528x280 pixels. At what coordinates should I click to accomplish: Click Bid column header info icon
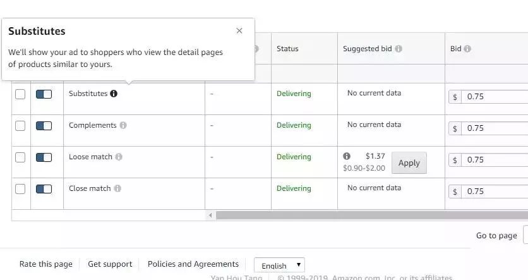tap(468, 49)
